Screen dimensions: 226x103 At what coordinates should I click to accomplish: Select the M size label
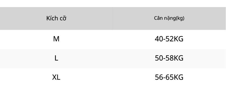tap(56, 39)
